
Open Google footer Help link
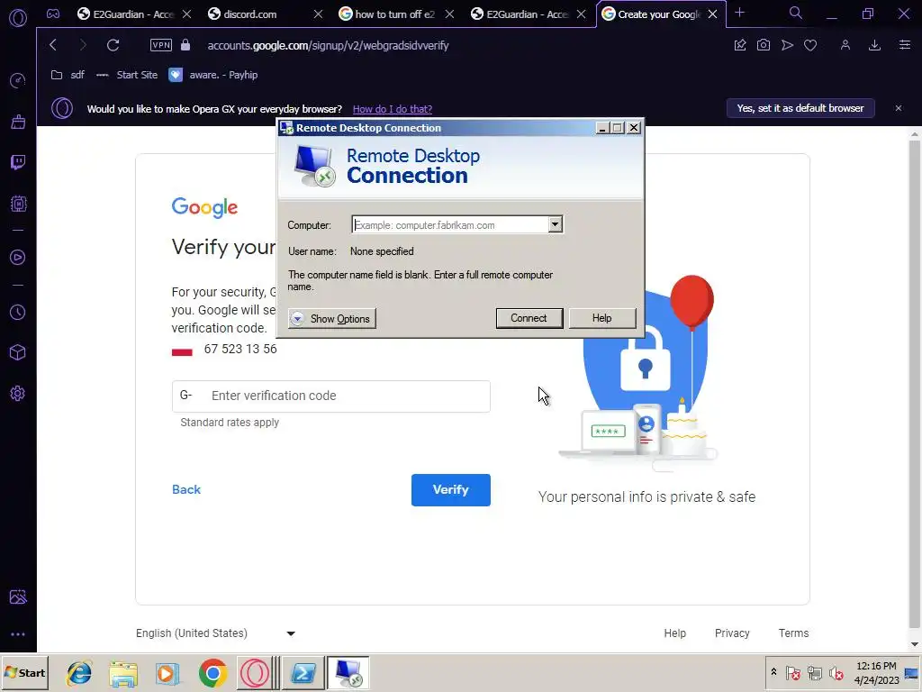pos(674,633)
